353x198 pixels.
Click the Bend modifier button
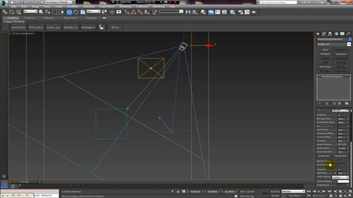click(325, 50)
